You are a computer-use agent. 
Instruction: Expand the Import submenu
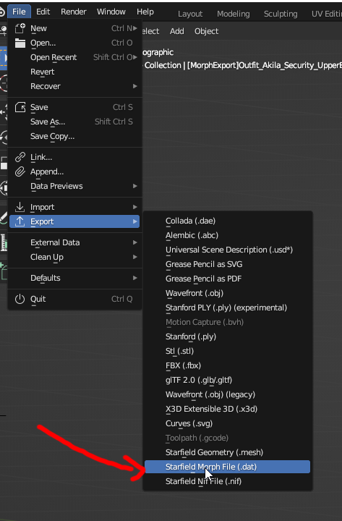point(74,207)
